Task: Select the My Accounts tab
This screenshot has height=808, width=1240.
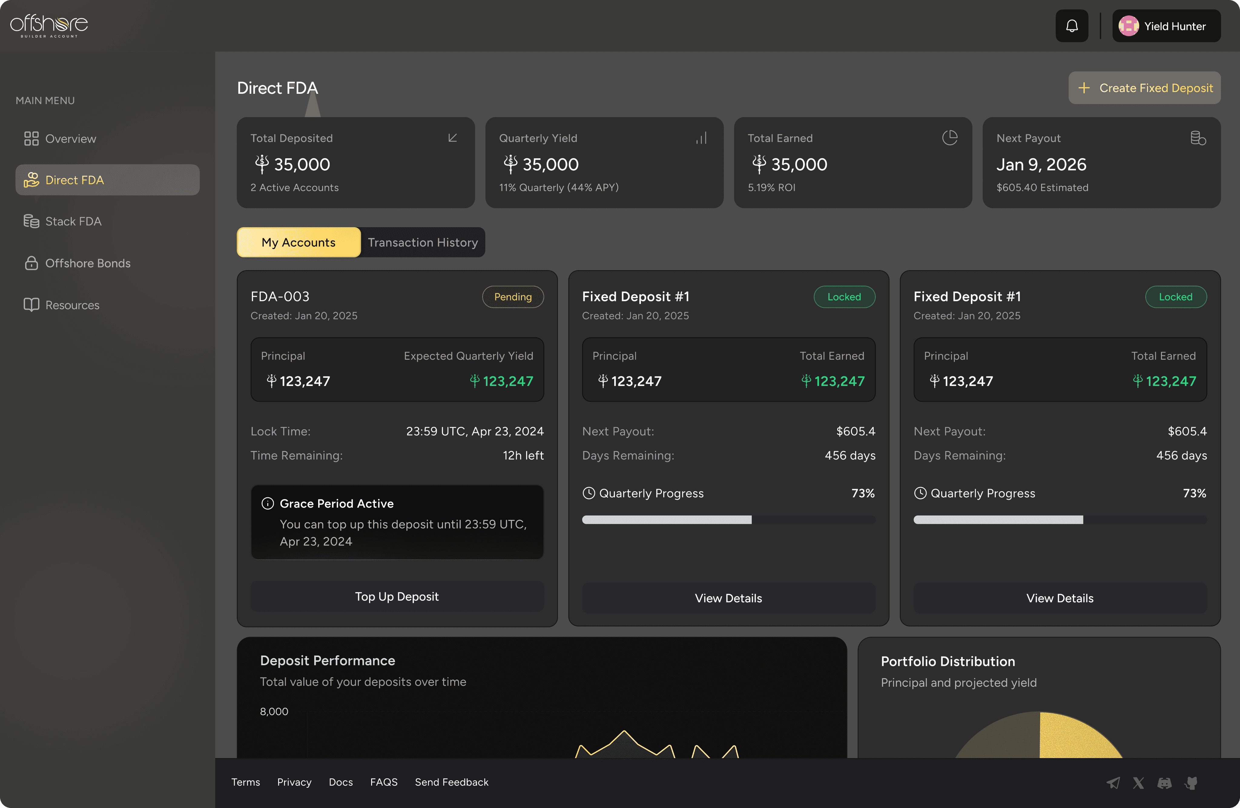Action: coord(298,243)
